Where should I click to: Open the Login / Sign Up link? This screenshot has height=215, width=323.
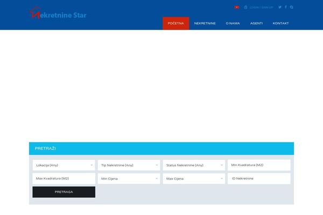(x=261, y=8)
